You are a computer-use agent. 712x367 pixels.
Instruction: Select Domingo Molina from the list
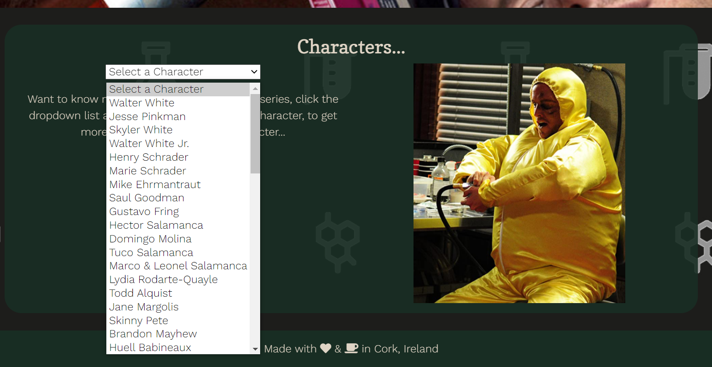coord(178,239)
